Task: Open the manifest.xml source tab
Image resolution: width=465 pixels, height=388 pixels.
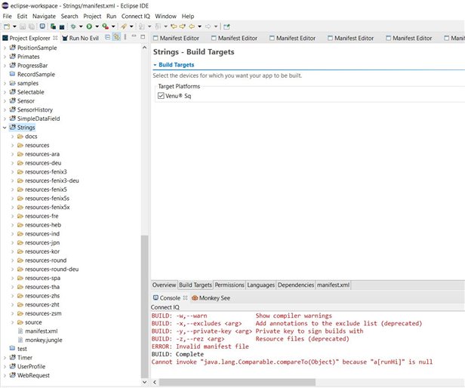Action: 334,285
